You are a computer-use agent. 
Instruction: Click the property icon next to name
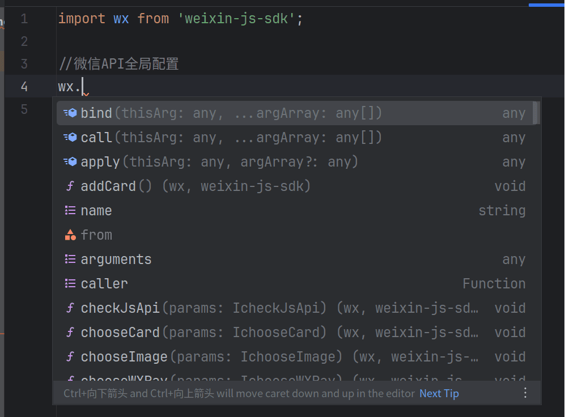tap(70, 211)
